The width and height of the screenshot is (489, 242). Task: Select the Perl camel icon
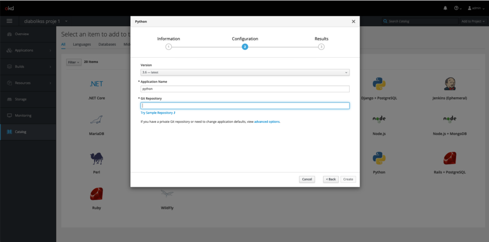(x=96, y=159)
